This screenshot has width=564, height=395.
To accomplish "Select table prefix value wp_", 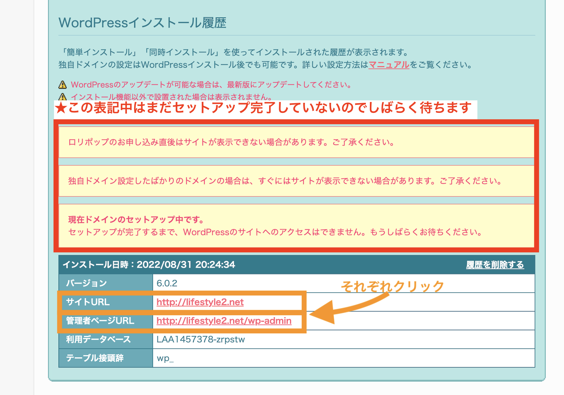I will 165,358.
